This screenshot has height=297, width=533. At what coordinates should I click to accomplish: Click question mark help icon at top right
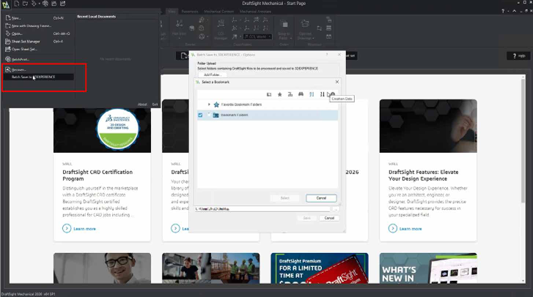pos(503,11)
